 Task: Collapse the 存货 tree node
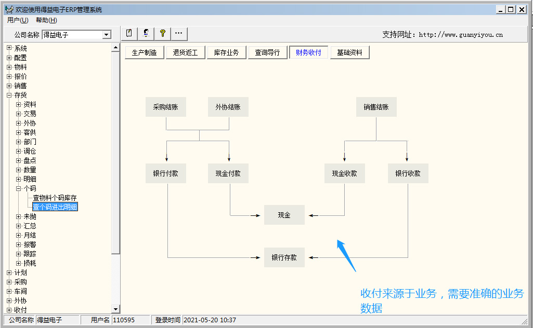pyautogui.click(x=9, y=95)
